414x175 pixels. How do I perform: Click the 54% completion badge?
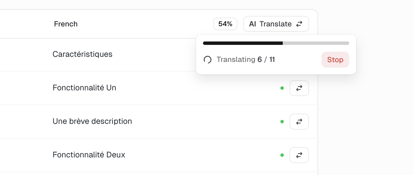click(225, 24)
